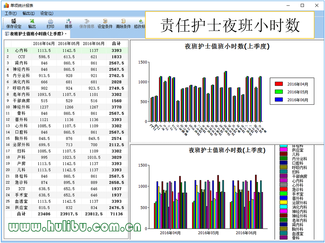This screenshot has height=243, width=325.
Task: Click the 合计 column header
Action: (x=117, y=44)
